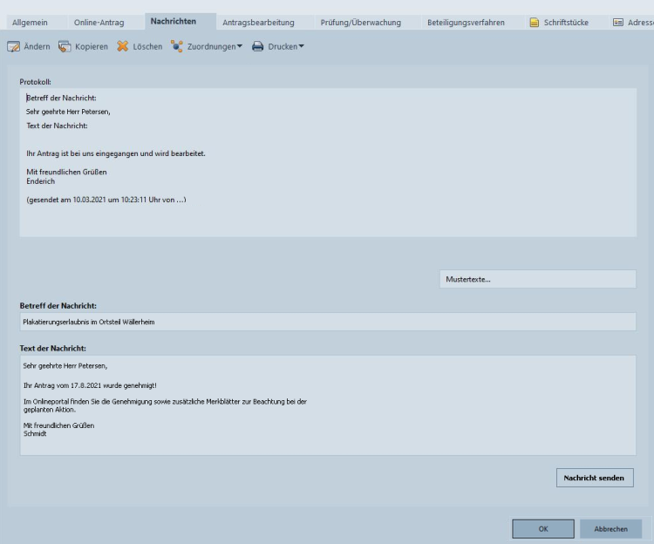Open the Online-Antrag tab
Viewport: 654px width, 544px height.
pyautogui.click(x=98, y=22)
